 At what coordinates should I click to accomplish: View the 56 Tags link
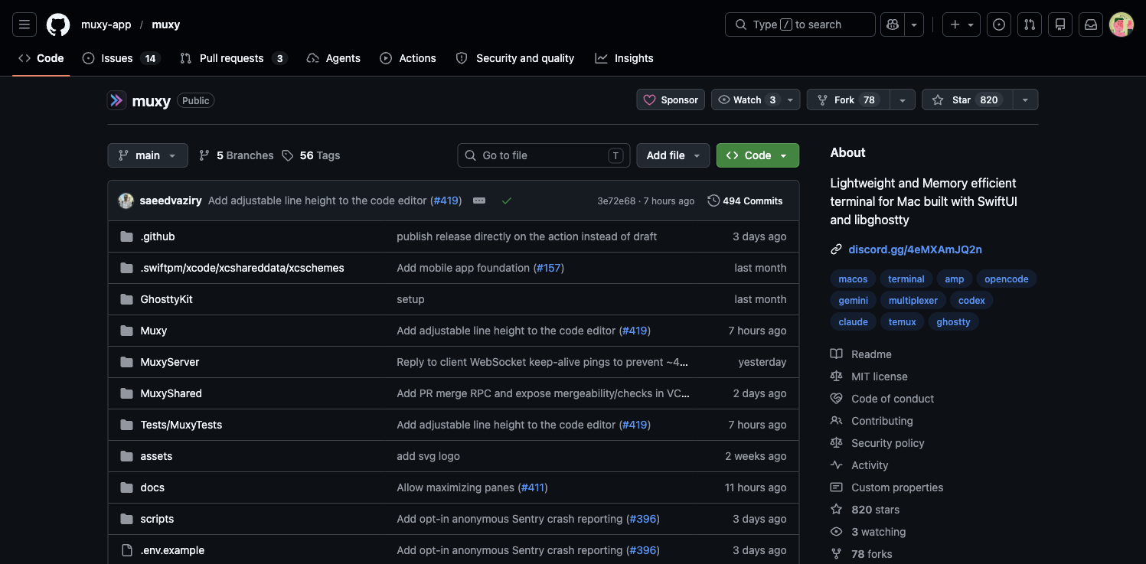tap(311, 155)
